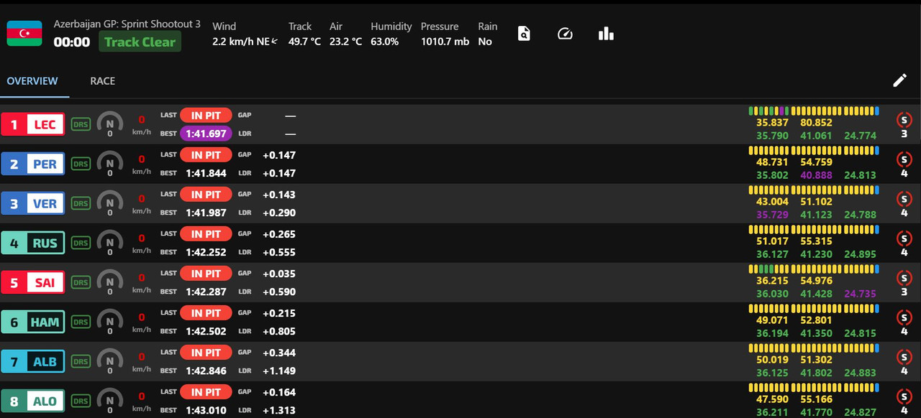
Task: Click the DRS indicator for ALO
Action: [x=81, y=401]
